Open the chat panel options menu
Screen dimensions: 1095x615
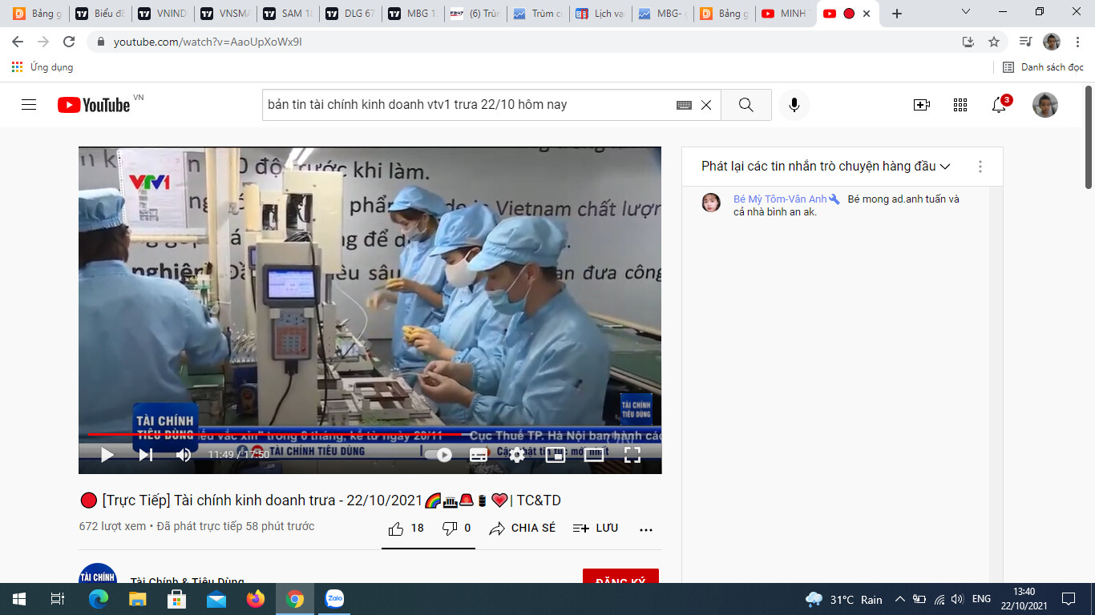tap(980, 167)
